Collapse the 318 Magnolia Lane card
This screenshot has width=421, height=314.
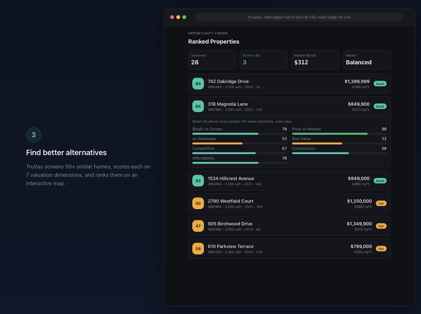289,106
